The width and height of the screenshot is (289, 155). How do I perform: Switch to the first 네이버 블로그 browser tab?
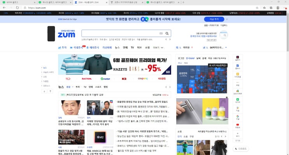pyautogui.click(x=19, y=2)
